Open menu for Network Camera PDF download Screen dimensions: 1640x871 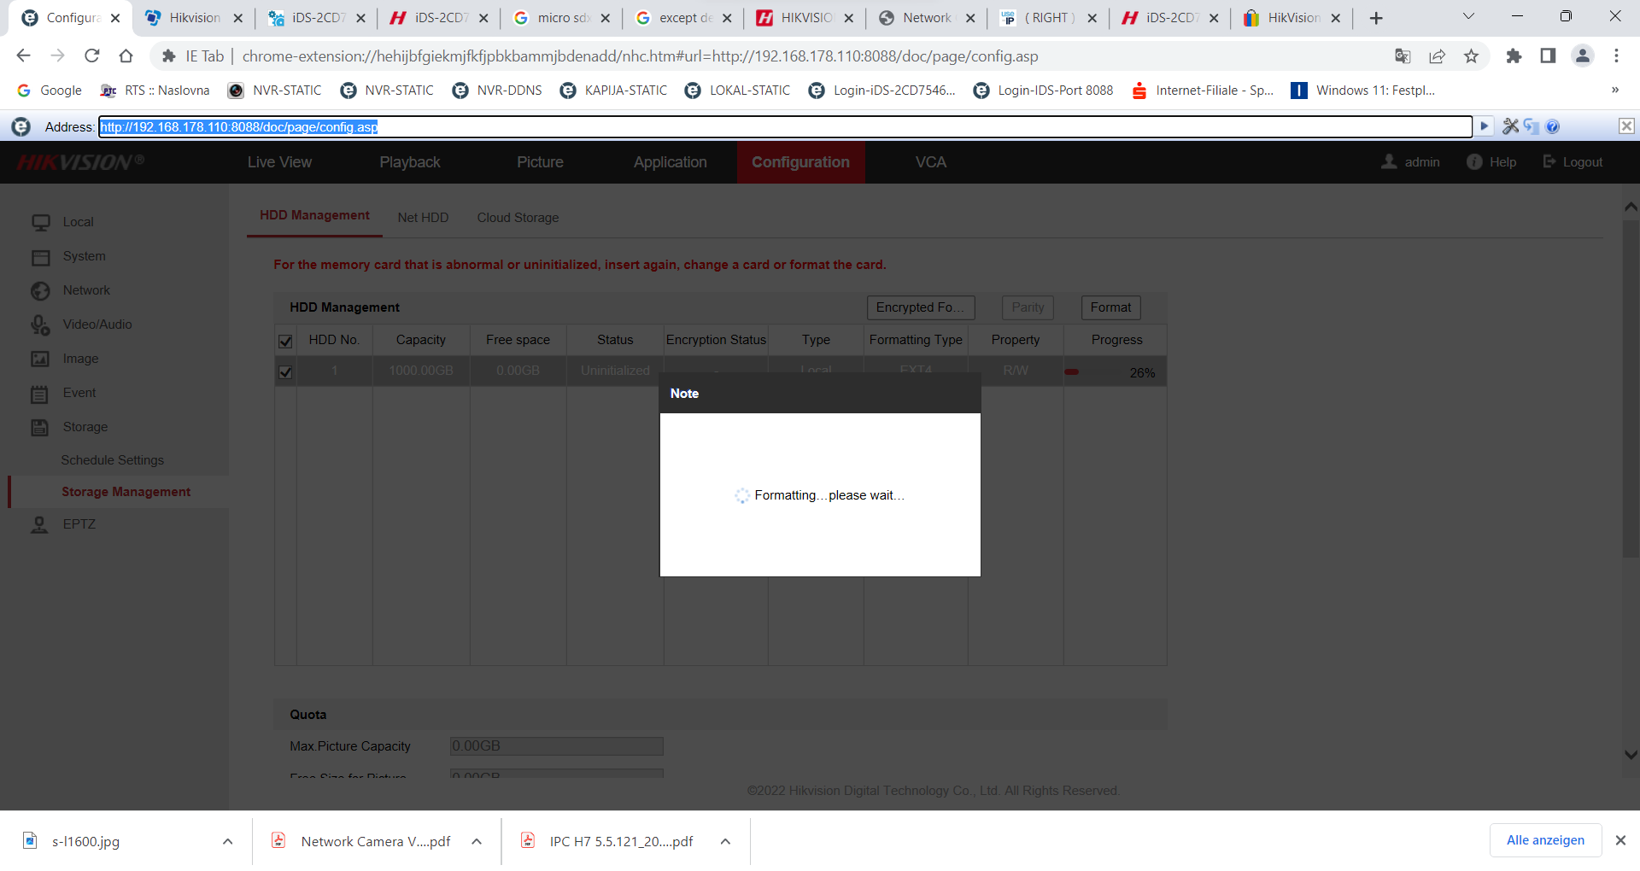click(x=477, y=841)
